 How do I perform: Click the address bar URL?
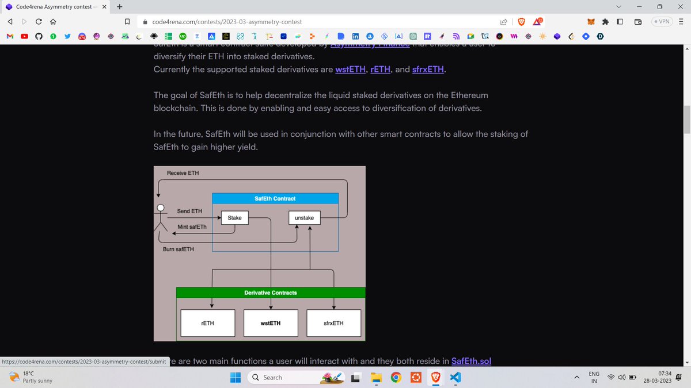(227, 22)
